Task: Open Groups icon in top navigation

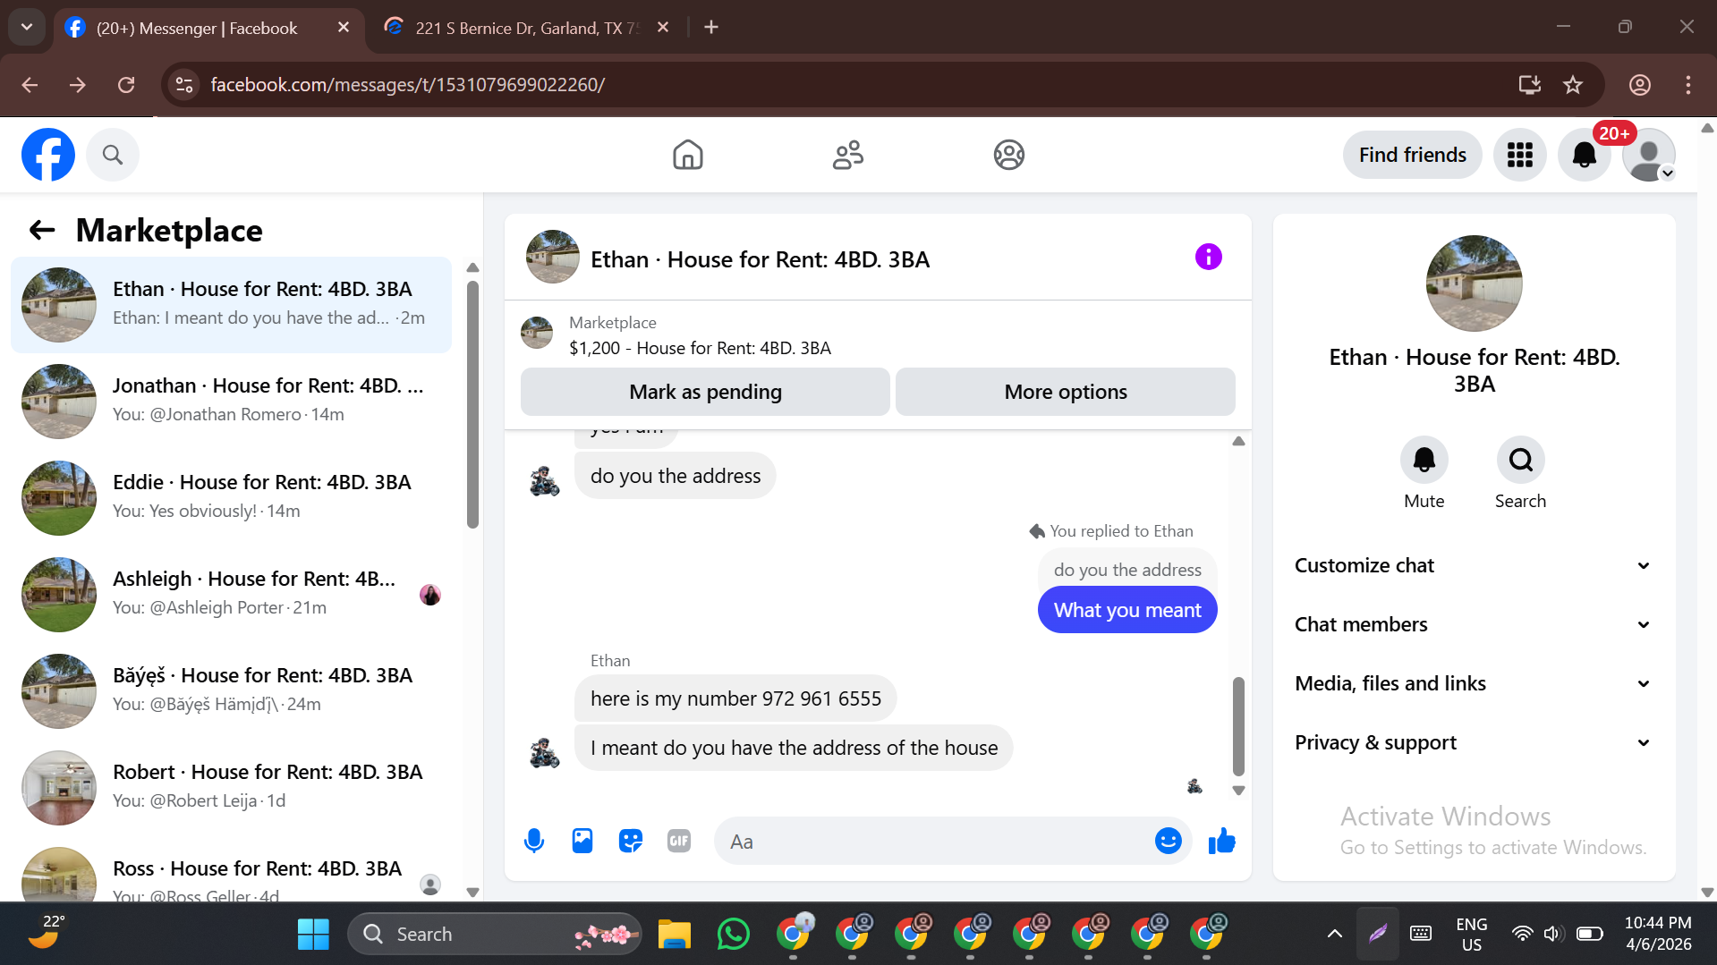Action: coord(1008,155)
